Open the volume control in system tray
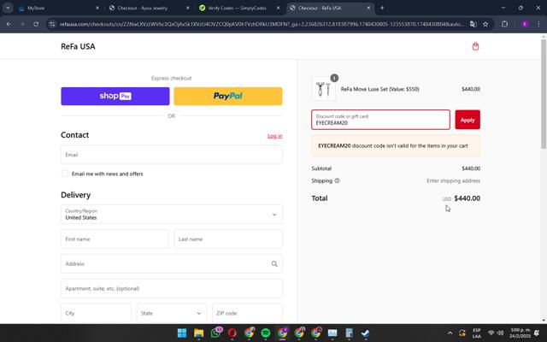 click(501, 333)
